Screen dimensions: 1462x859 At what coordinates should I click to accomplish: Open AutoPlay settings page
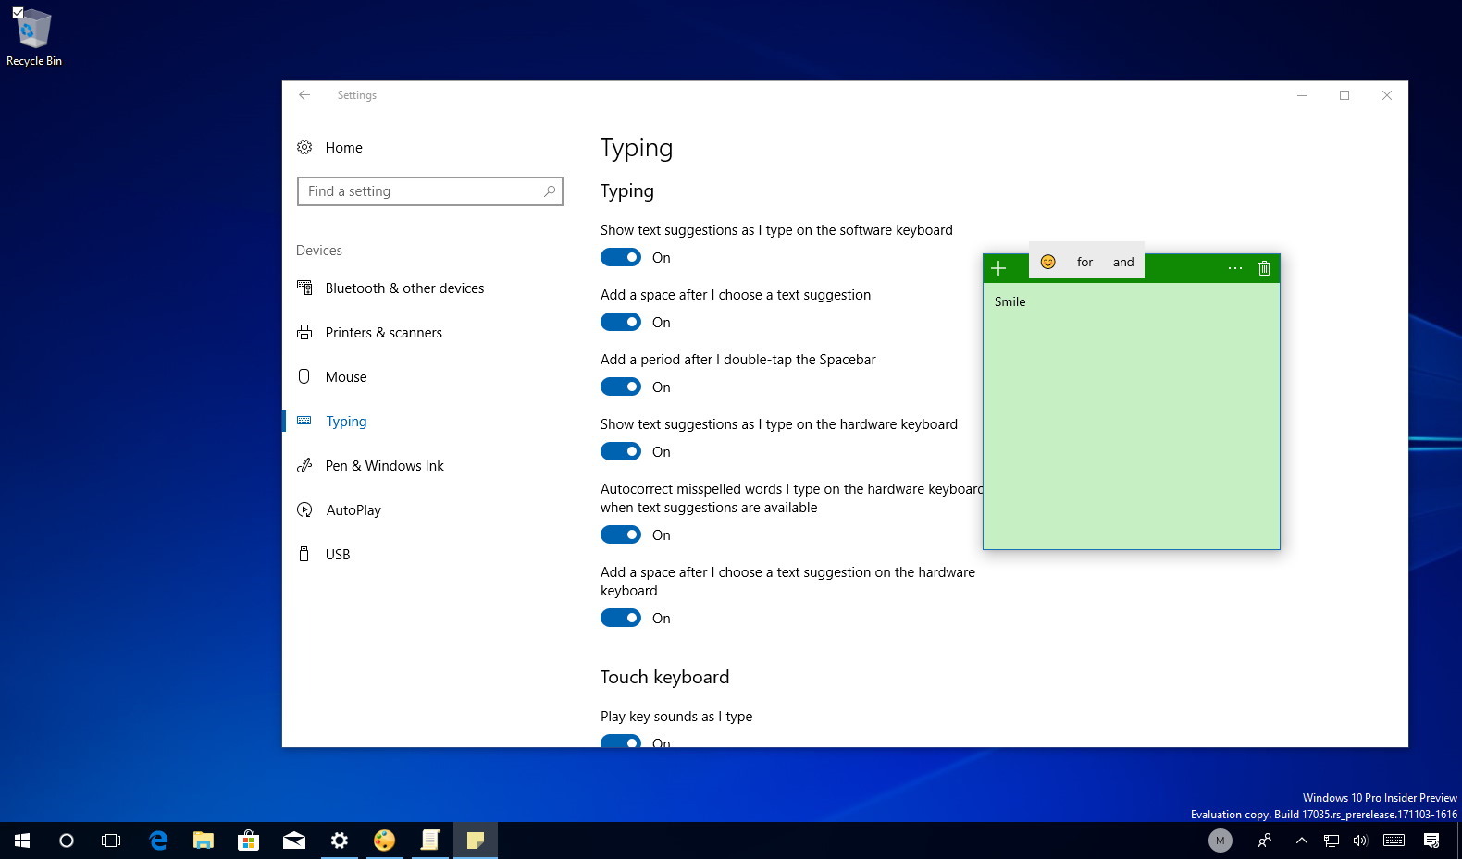pyautogui.click(x=339, y=510)
